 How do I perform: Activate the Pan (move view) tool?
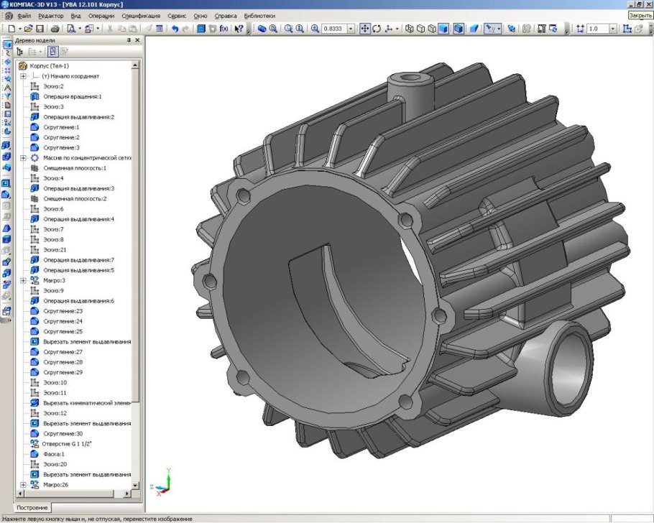364,29
